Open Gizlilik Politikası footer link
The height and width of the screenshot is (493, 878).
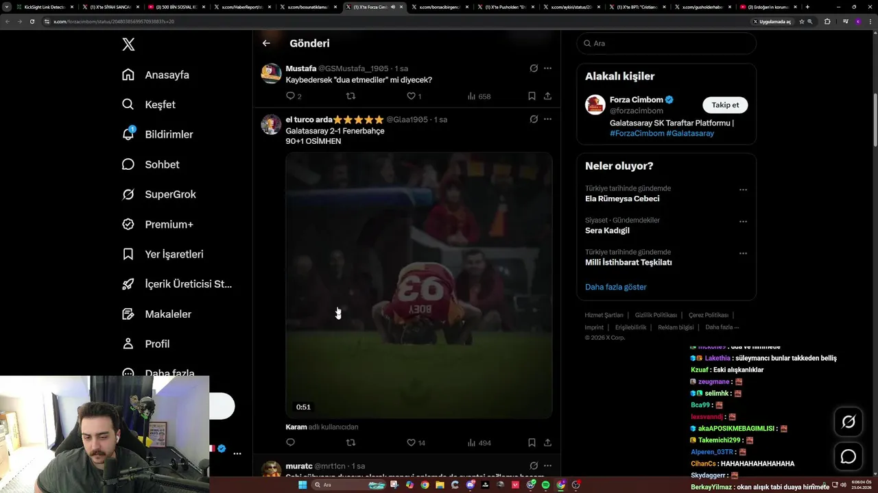tap(656, 315)
